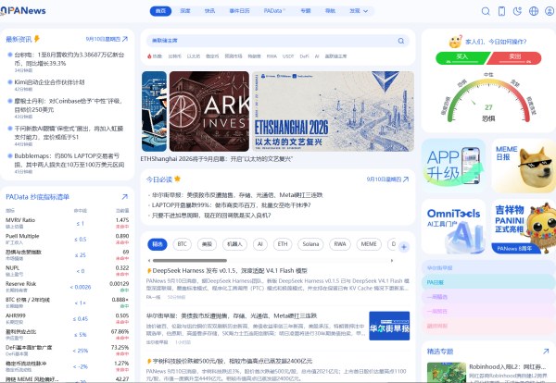Select the 机器人 filter chip
The width and height of the screenshot is (556, 383).
[x=234, y=244]
